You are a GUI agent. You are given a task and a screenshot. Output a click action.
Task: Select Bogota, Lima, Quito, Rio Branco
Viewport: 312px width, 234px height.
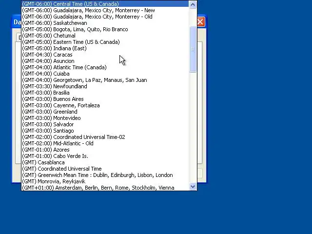coord(105,29)
